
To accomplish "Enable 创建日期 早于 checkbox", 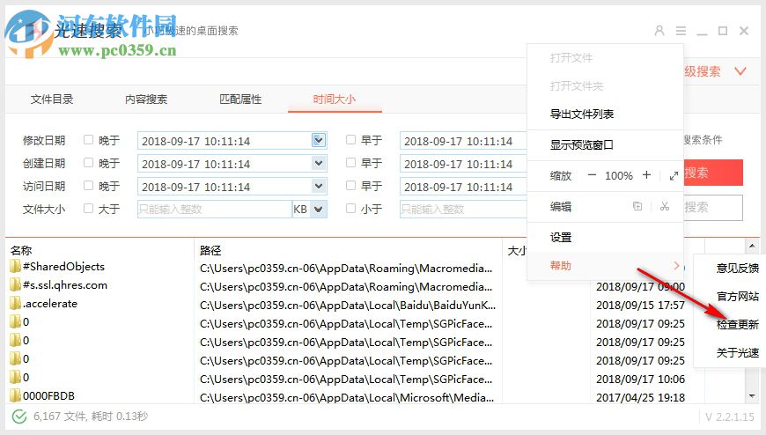I will 350,162.
